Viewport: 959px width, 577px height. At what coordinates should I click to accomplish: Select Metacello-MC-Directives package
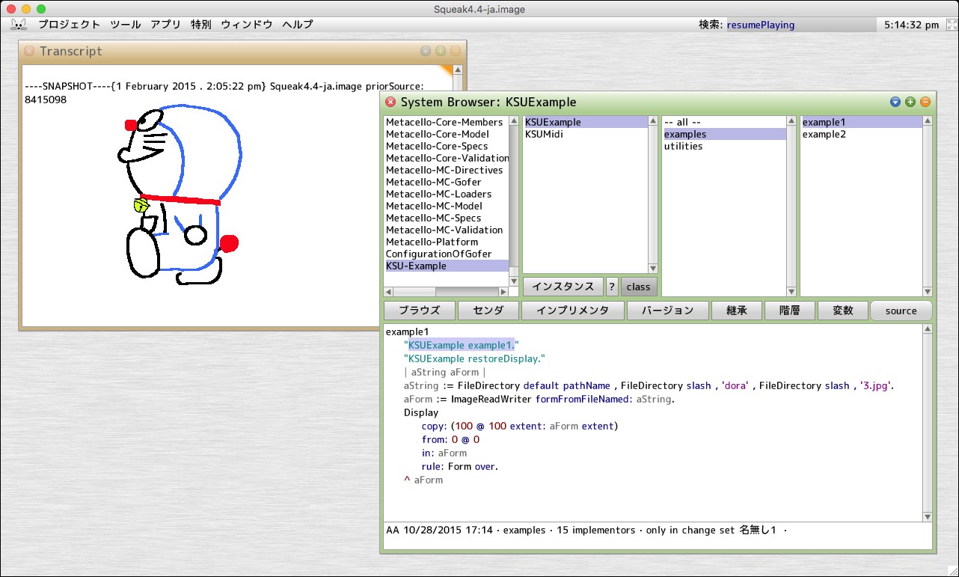[446, 170]
